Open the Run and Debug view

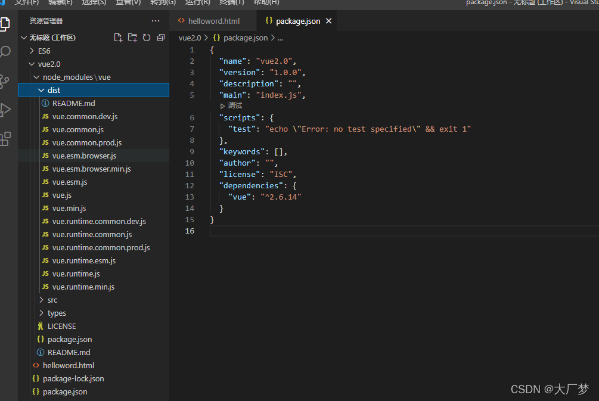(x=6, y=109)
